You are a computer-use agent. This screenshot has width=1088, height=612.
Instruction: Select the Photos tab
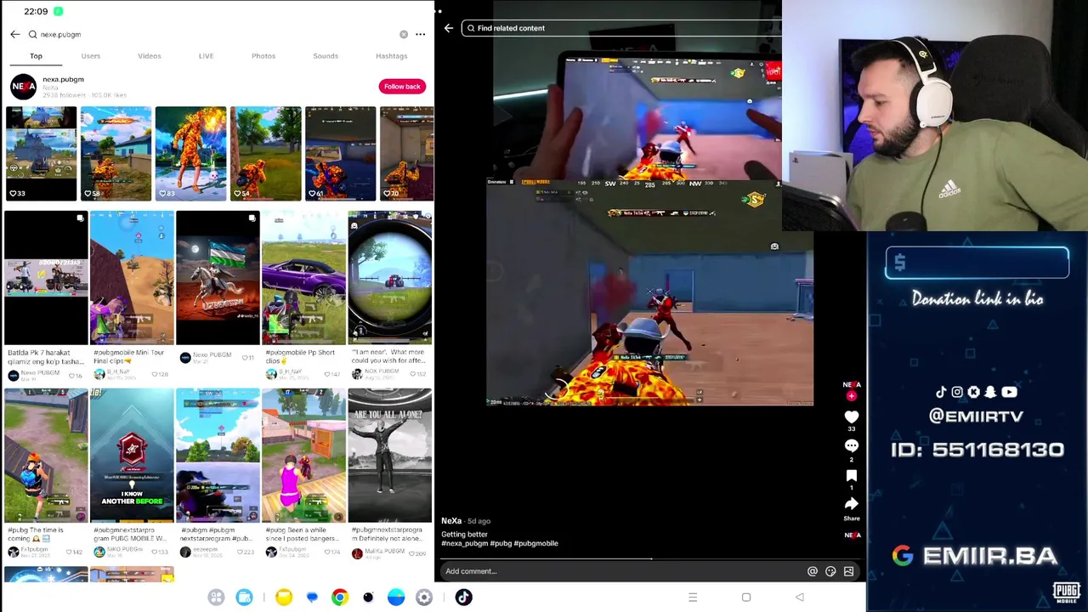tap(263, 56)
